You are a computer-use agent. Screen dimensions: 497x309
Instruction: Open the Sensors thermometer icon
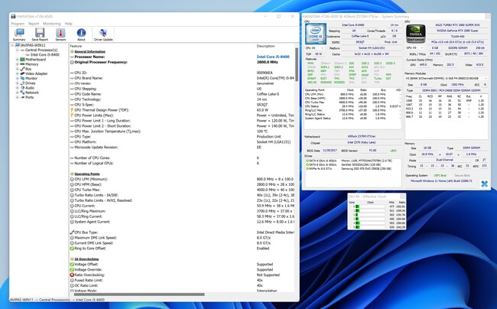(x=60, y=34)
